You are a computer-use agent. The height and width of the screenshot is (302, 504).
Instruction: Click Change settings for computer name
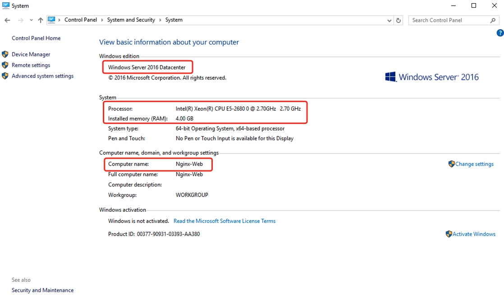[x=474, y=164]
